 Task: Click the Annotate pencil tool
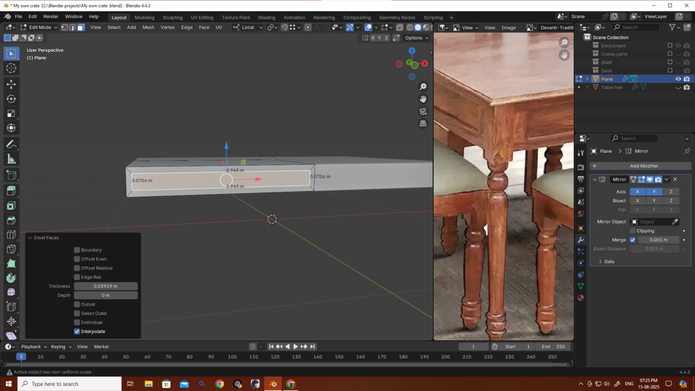[11, 144]
